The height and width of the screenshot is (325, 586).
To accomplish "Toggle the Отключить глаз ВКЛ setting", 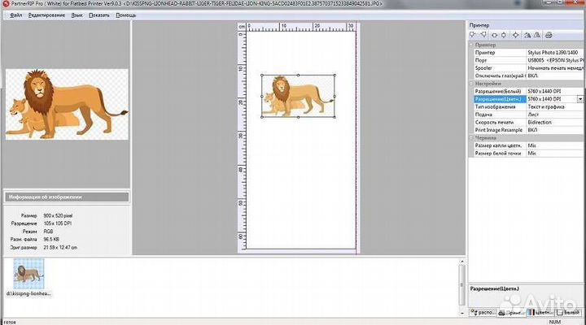I will click(553, 75).
